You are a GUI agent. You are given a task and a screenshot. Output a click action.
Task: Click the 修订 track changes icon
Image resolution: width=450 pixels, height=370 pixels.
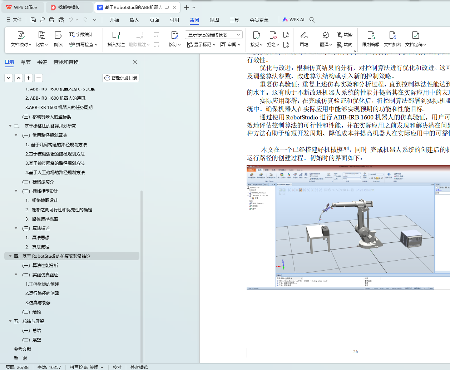[x=174, y=35]
